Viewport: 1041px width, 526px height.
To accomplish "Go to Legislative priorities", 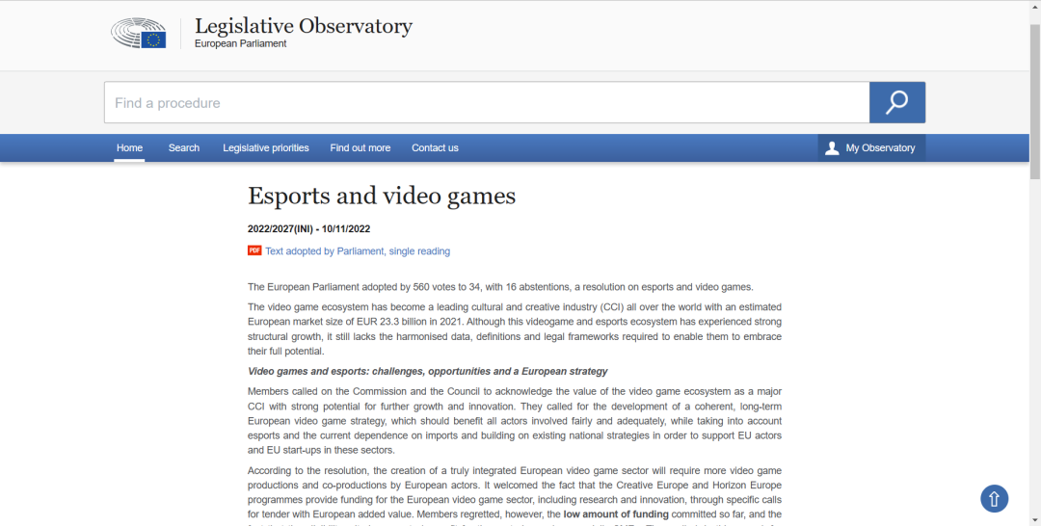I will (266, 148).
